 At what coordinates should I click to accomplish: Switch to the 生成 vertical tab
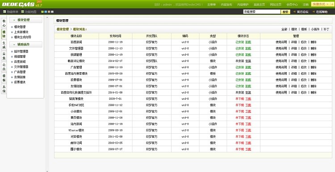point(4,45)
